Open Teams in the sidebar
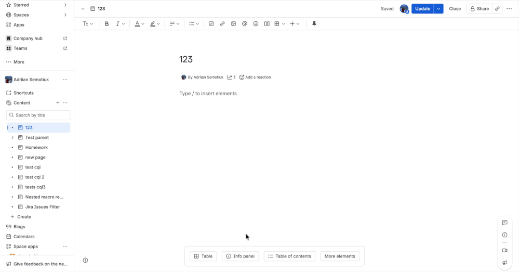The width and height of the screenshot is (519, 272). tap(37, 48)
